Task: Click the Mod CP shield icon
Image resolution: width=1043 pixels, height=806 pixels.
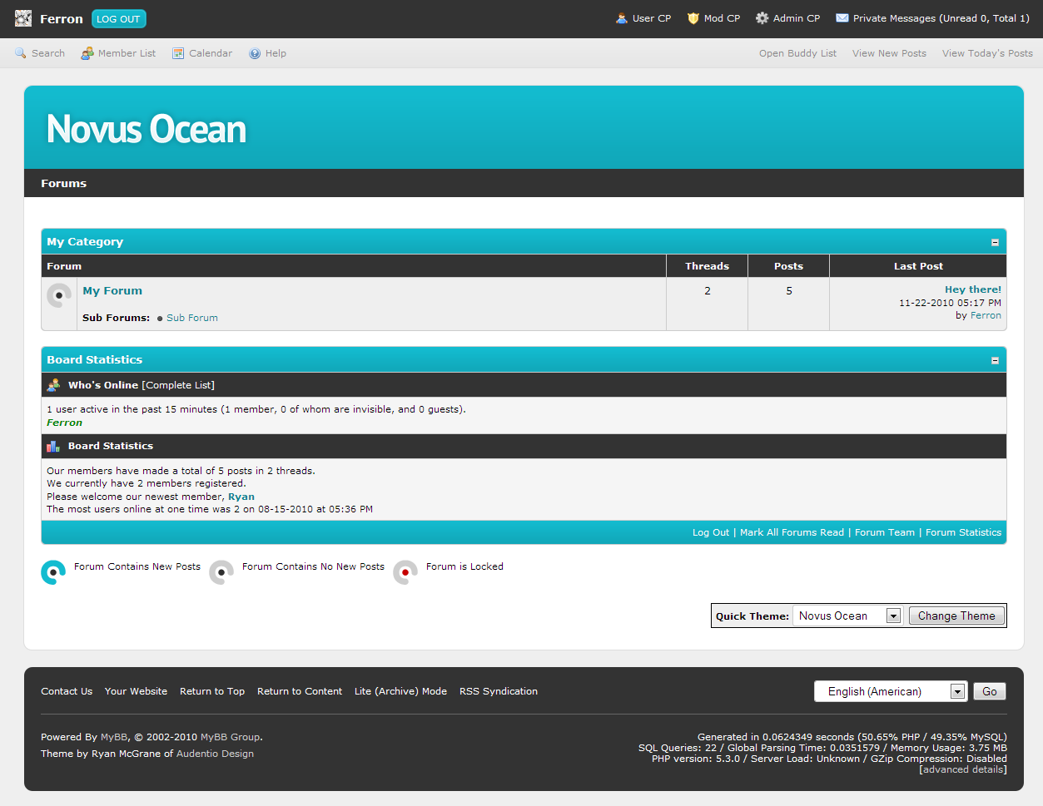Action: pos(693,18)
